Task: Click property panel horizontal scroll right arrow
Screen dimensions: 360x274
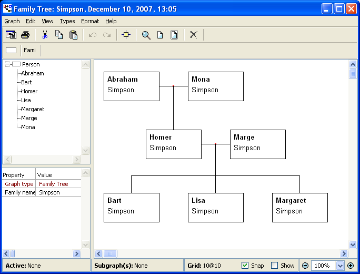Action: click(x=77, y=254)
